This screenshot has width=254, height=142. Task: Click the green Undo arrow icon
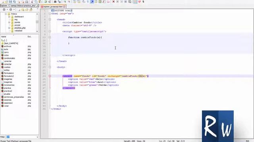pos(46,2)
